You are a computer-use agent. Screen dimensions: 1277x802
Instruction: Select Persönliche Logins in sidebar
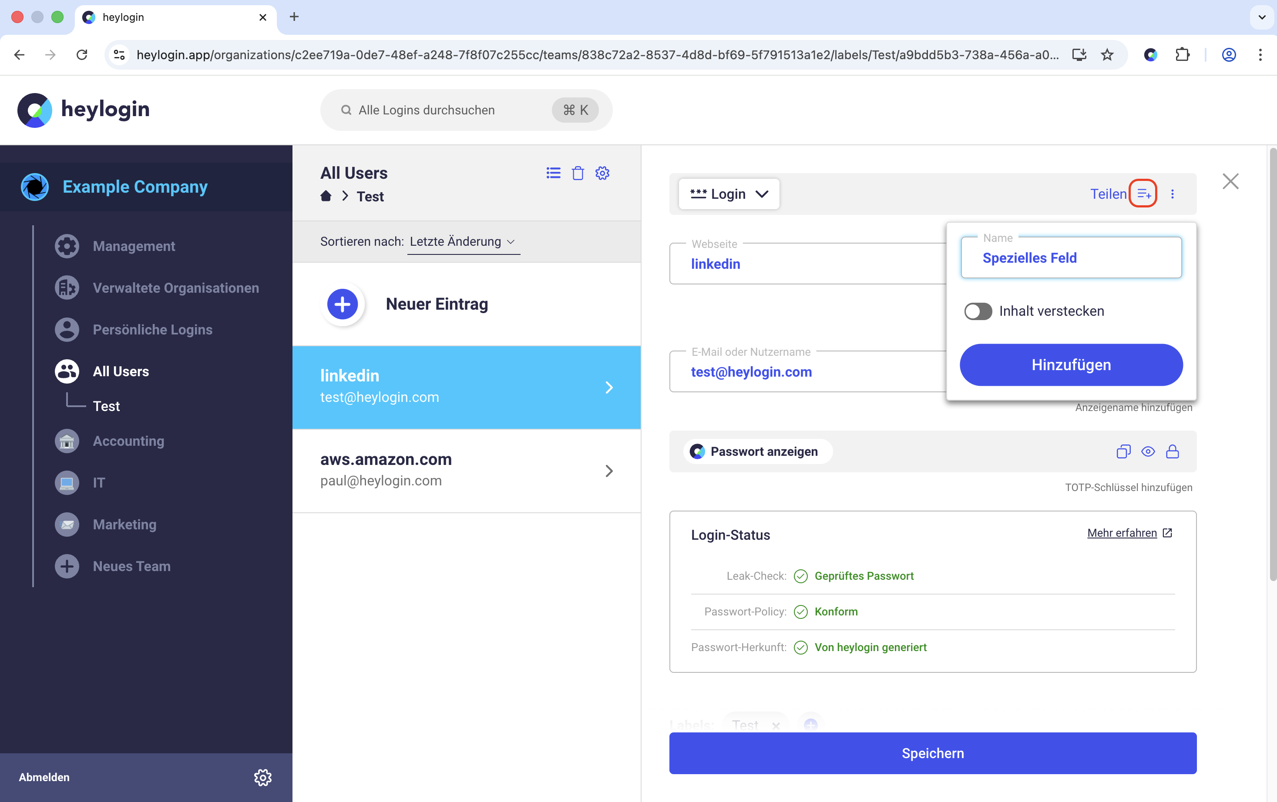pyautogui.click(x=152, y=330)
